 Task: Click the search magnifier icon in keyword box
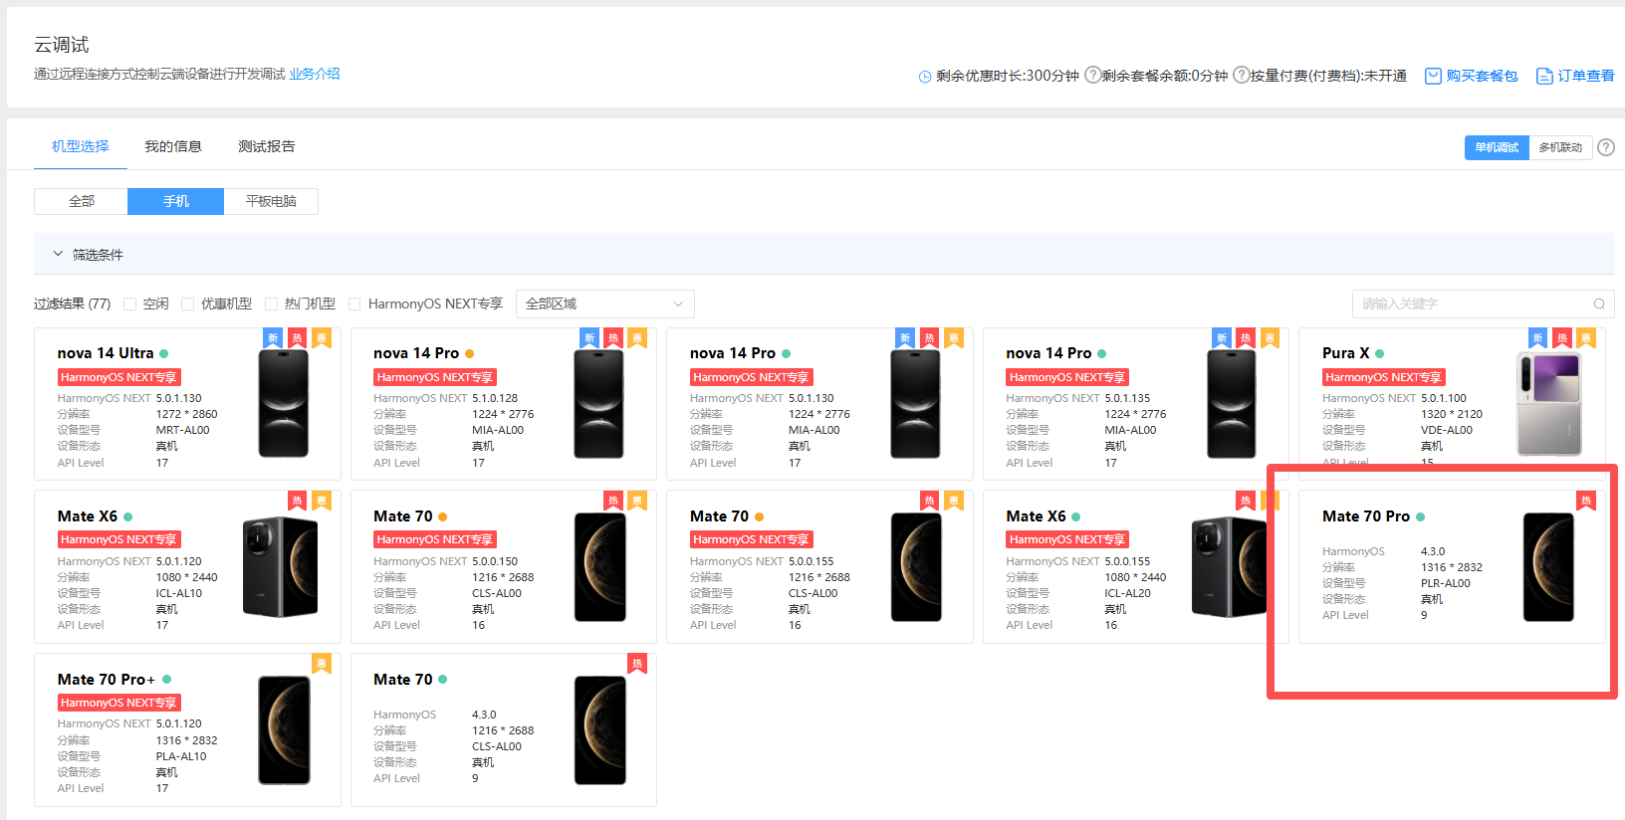tap(1598, 305)
